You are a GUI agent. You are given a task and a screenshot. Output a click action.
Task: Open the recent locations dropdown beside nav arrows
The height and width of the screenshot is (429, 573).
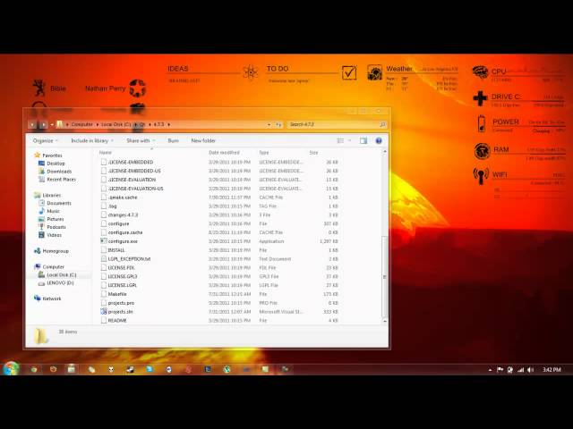pos(52,125)
